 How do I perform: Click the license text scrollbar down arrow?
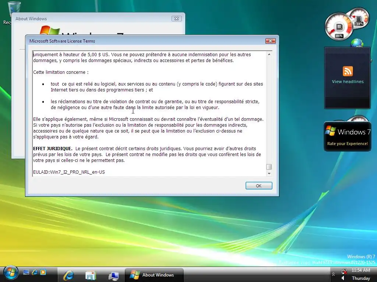click(x=269, y=173)
